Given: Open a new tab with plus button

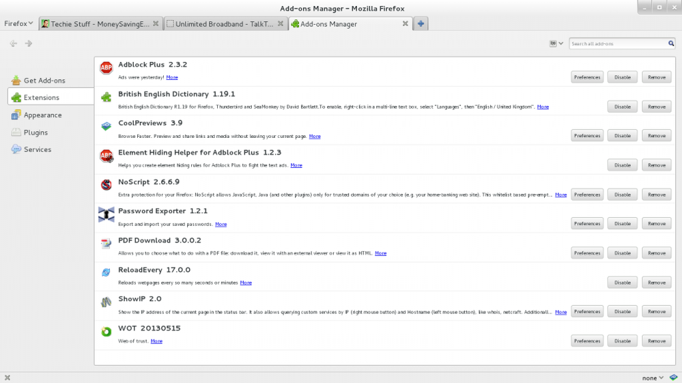Looking at the screenshot, I should pyautogui.click(x=421, y=24).
